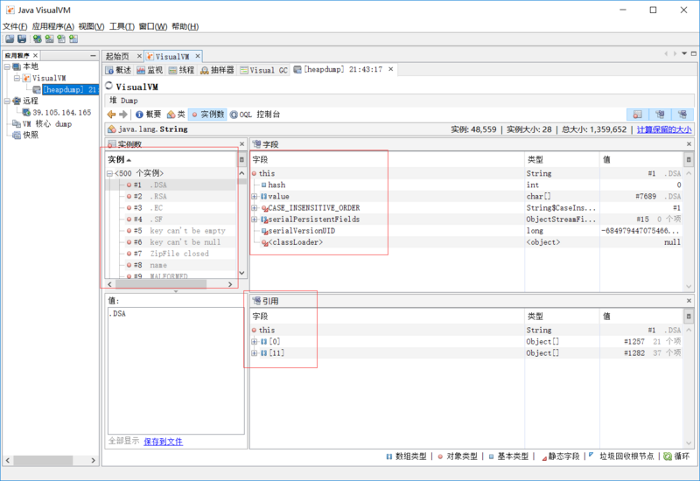Select instance #7 ZipFile closed
This screenshot has height=481, width=700.
171,254
